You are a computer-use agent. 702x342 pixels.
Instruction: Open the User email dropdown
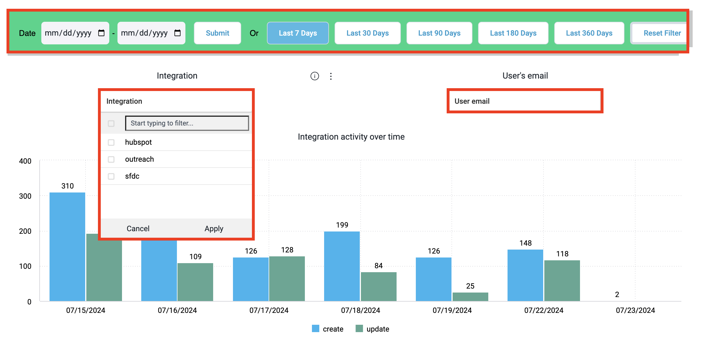[525, 101]
